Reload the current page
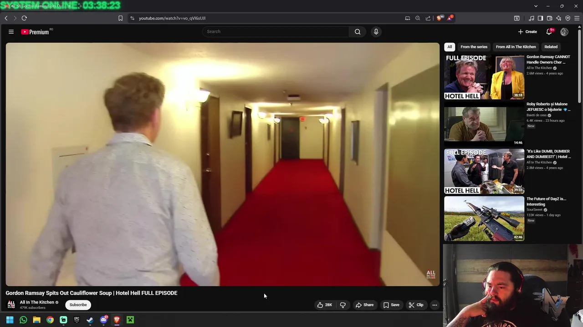This screenshot has width=583, height=327. click(24, 18)
